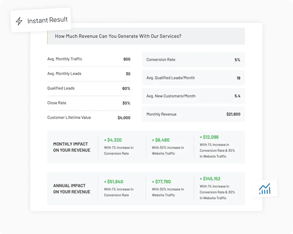Select the Avg. New Customers/Month value 5.4
Screen dimensions: 293x234
[x=238, y=96]
